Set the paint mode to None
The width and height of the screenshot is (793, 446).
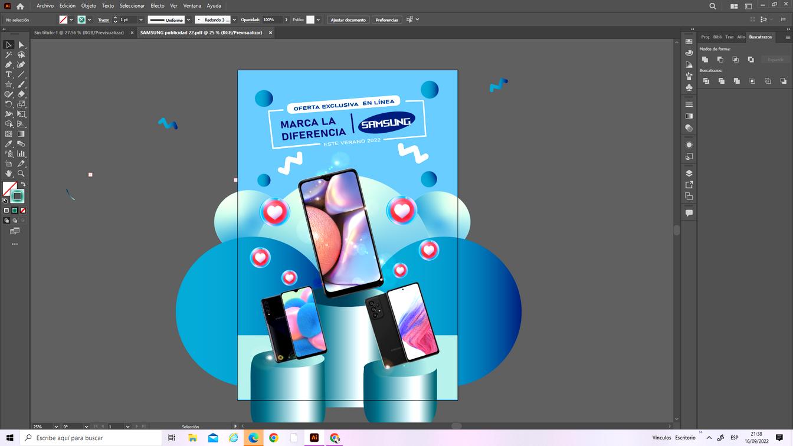[x=23, y=211]
